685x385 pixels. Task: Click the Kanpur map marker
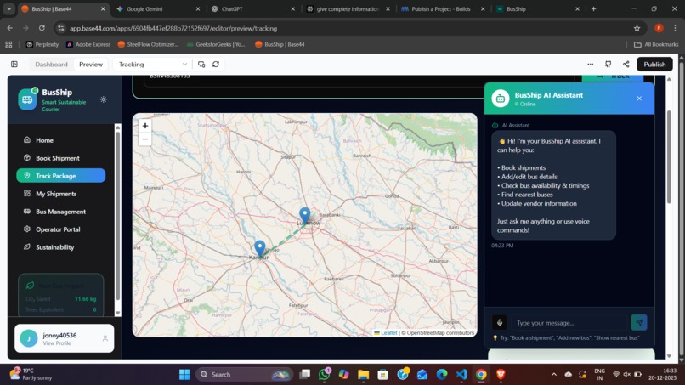(x=260, y=248)
